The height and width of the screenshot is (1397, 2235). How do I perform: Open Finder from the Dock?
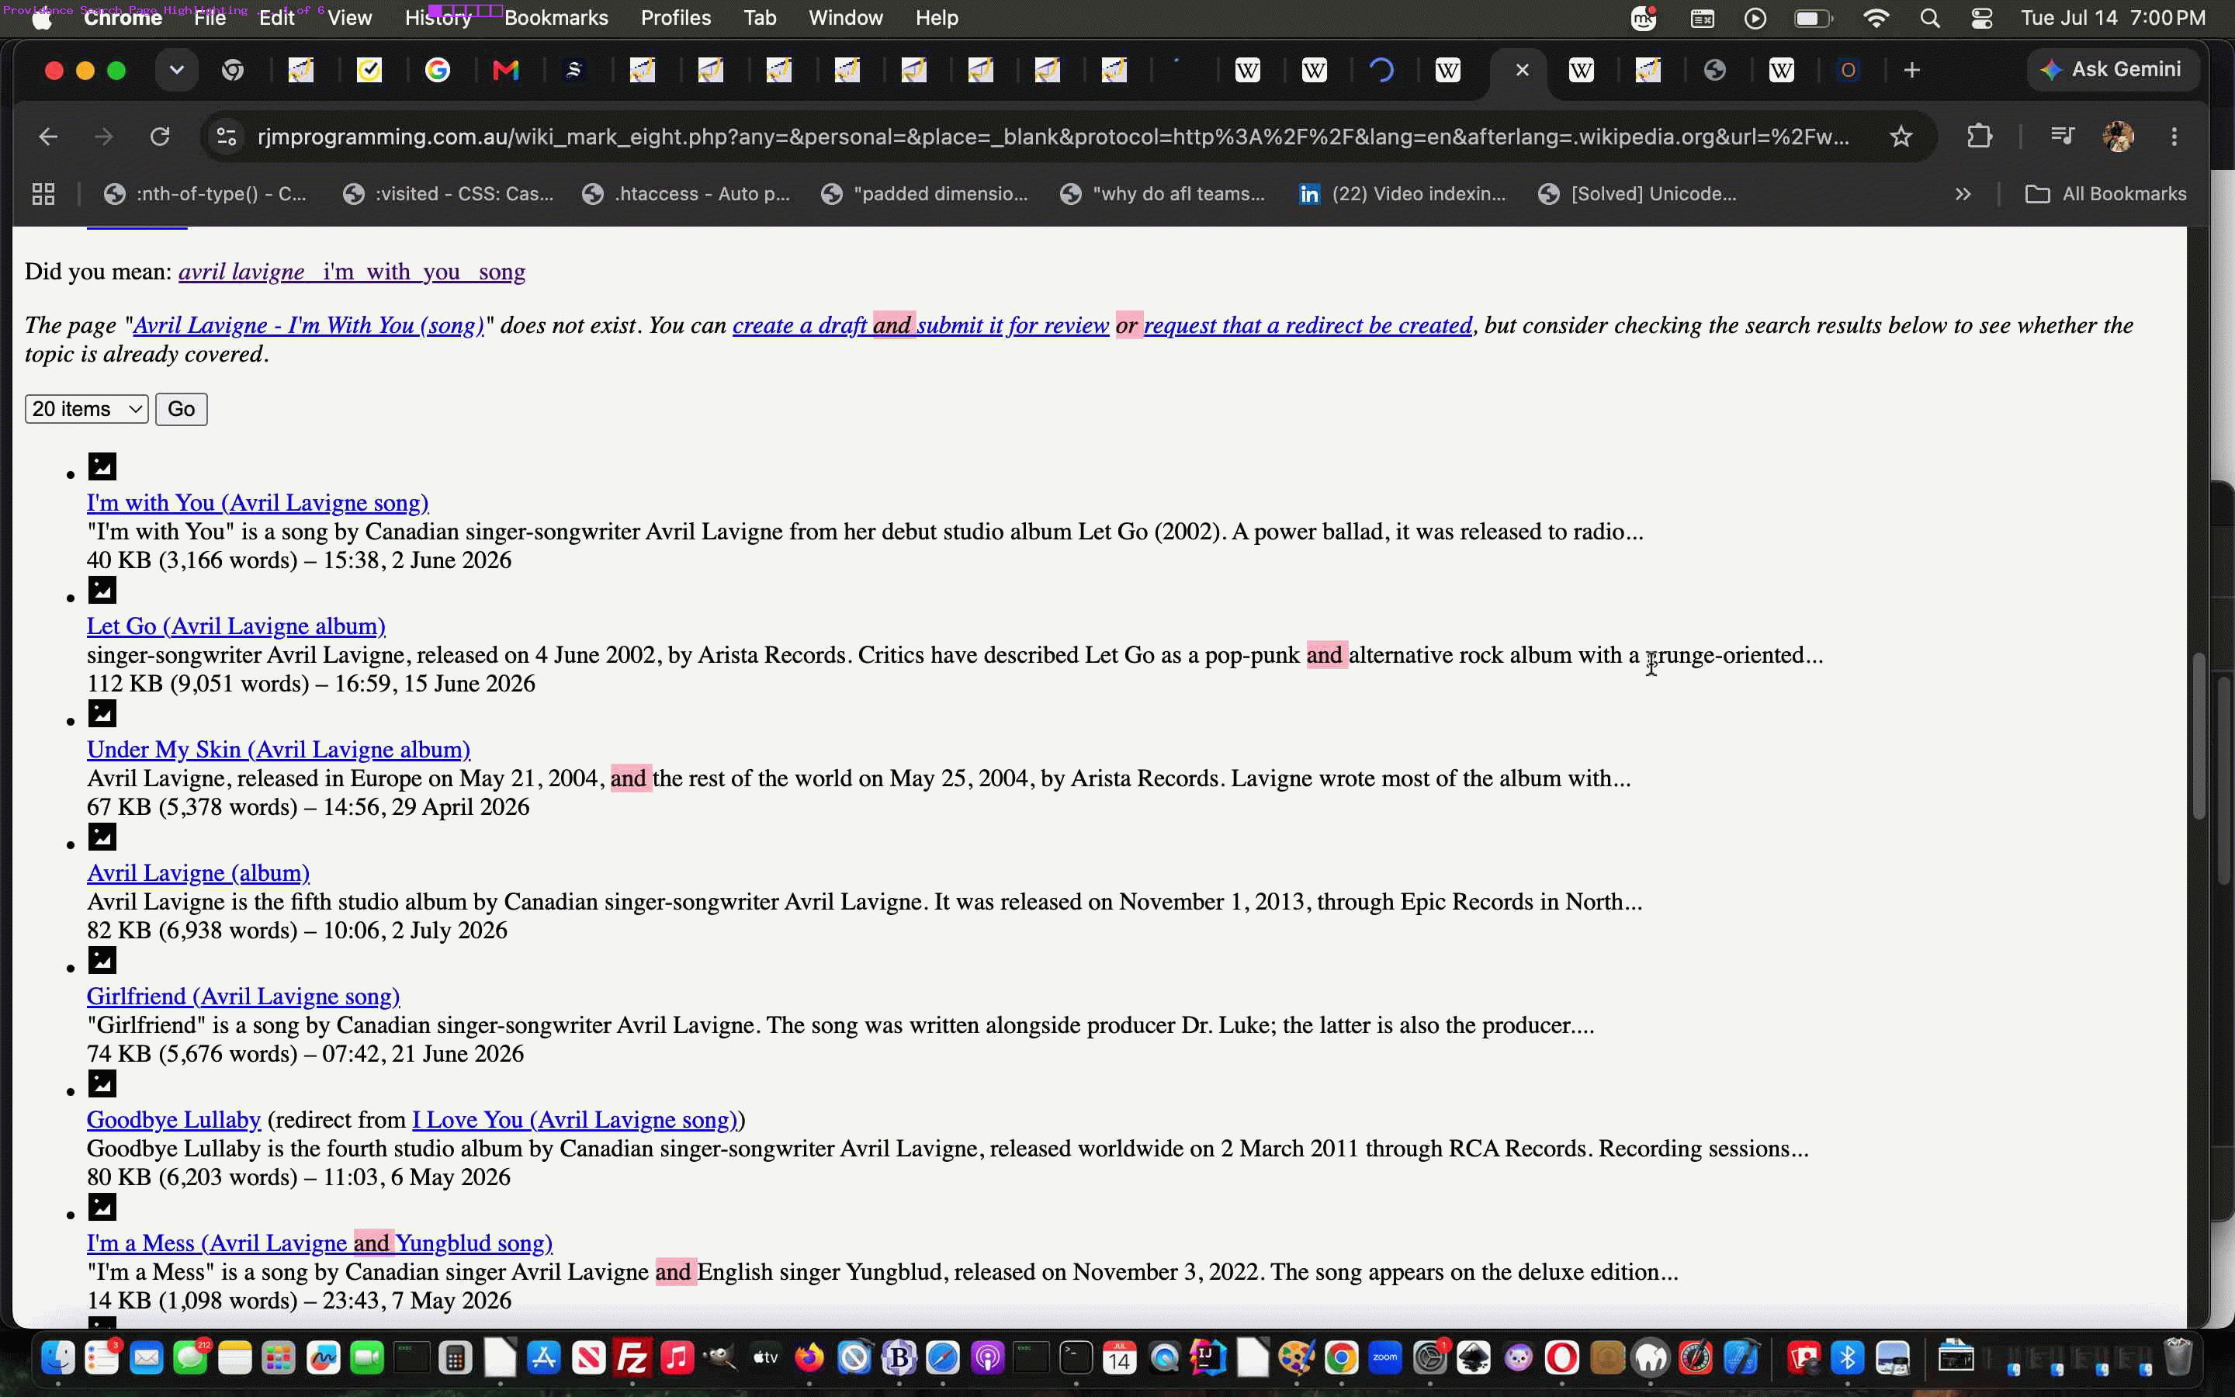(x=57, y=1358)
